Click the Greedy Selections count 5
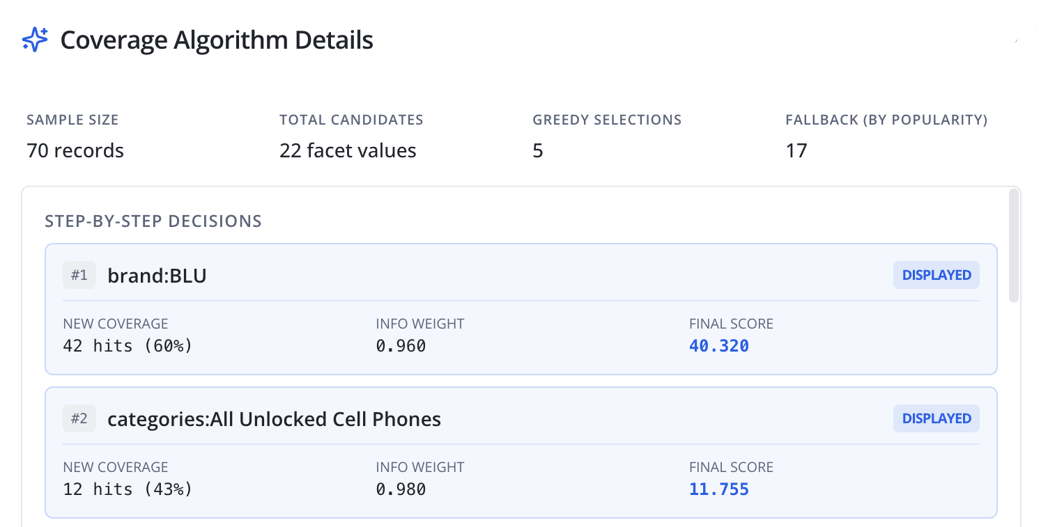The height and width of the screenshot is (527, 1048). (537, 150)
